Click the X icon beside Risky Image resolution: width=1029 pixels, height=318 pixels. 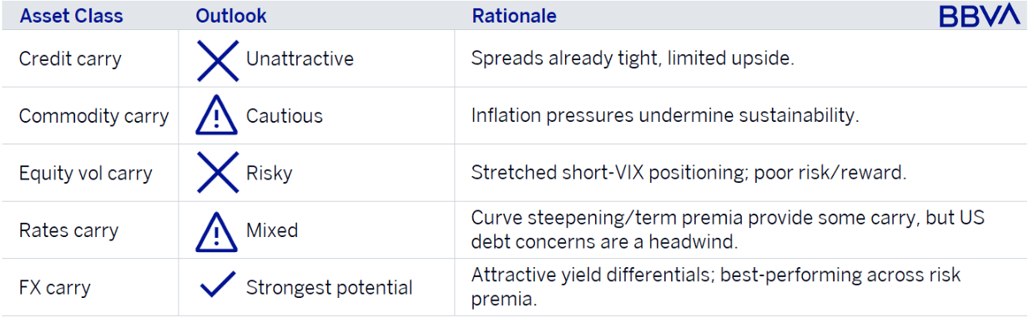[x=218, y=173]
